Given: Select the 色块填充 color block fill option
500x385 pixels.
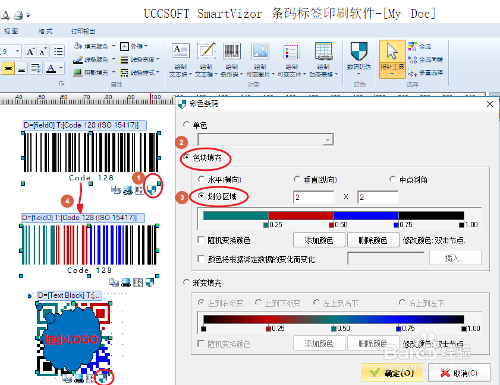Looking at the screenshot, I should coord(187,157).
